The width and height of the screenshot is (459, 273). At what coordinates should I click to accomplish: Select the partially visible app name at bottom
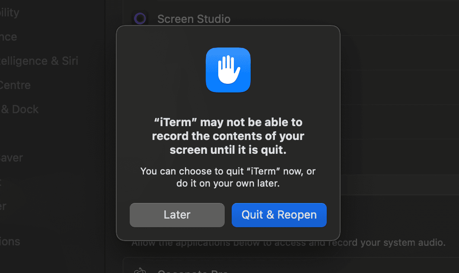point(192,272)
